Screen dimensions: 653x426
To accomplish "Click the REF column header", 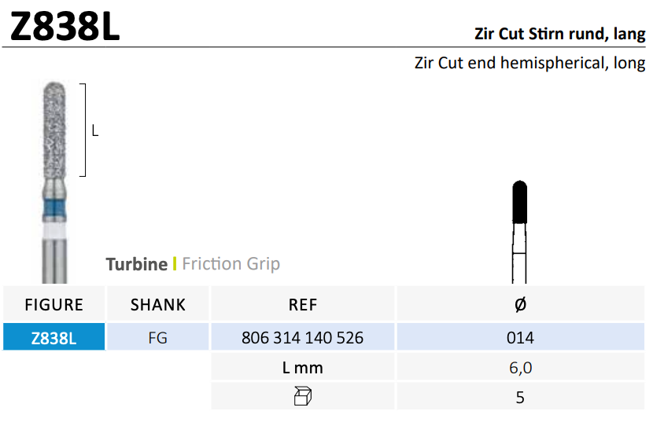I will pyautogui.click(x=303, y=304).
